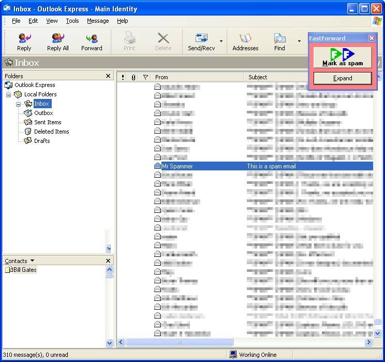385x362 pixels.
Task: Sort by the Attachment paperclip column
Action: [134, 77]
